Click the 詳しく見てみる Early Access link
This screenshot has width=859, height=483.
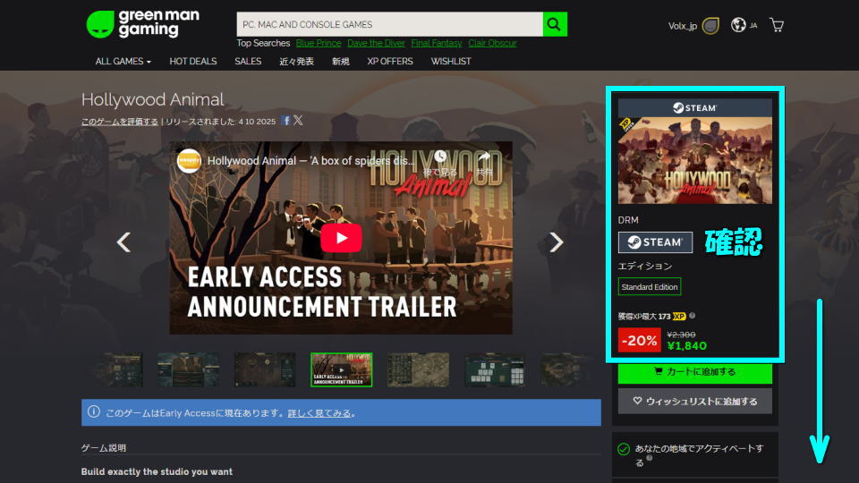(319, 413)
